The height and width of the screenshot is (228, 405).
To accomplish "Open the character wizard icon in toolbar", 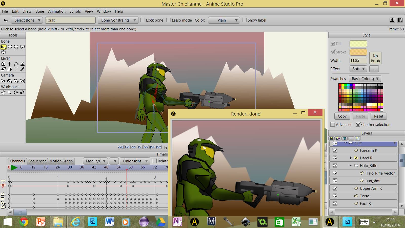I will point(392,20).
